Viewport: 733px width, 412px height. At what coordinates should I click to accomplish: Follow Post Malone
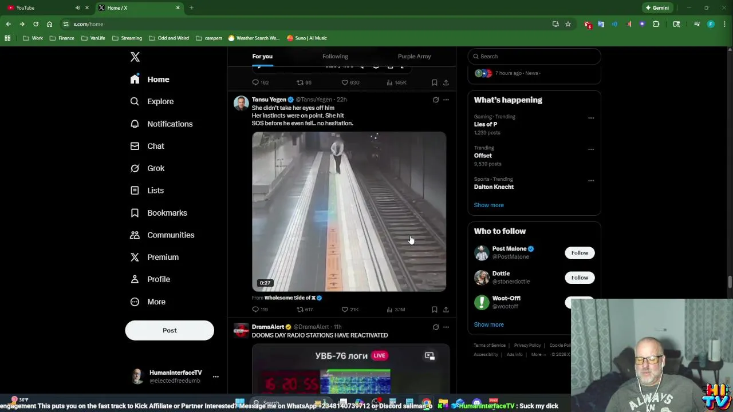[580, 253]
